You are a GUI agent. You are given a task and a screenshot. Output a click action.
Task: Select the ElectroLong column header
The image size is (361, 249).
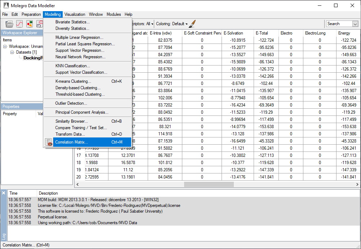coord(320,33)
